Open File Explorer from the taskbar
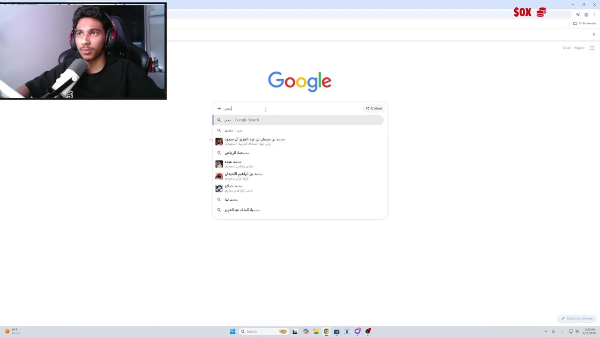This screenshot has width=600, height=337. click(316, 331)
